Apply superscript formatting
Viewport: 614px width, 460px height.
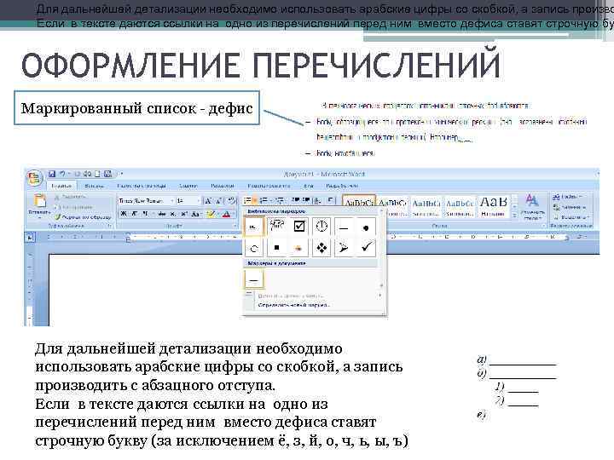pos(184,214)
